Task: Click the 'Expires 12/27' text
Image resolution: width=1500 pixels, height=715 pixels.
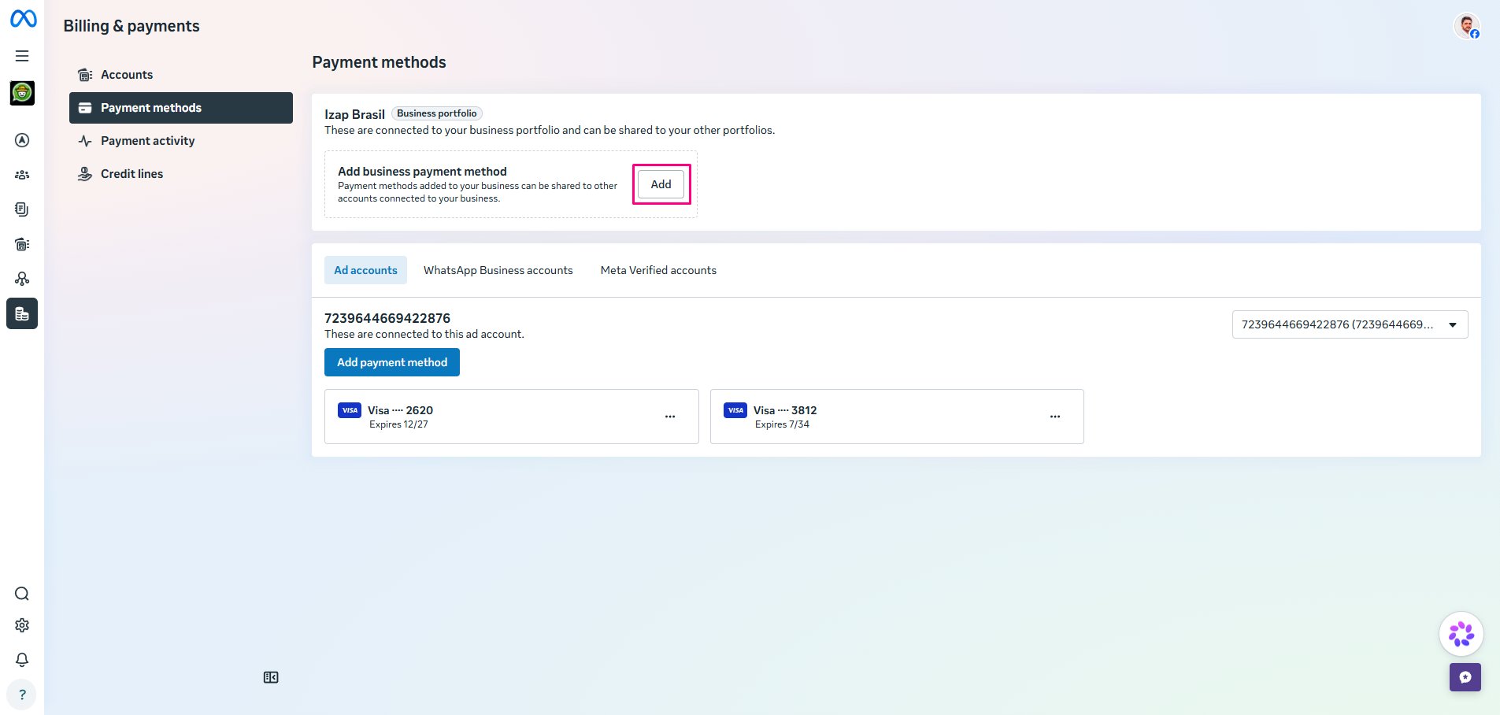Action: (x=398, y=424)
